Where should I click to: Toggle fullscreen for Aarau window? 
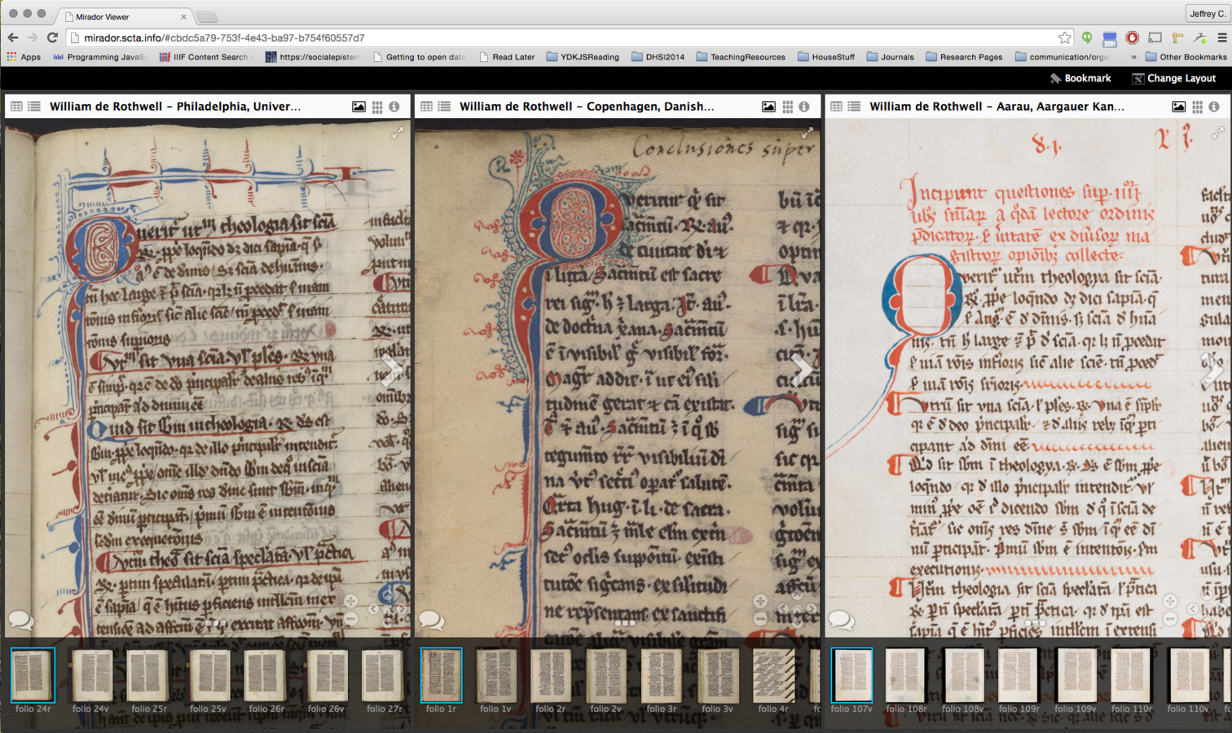click(1217, 133)
